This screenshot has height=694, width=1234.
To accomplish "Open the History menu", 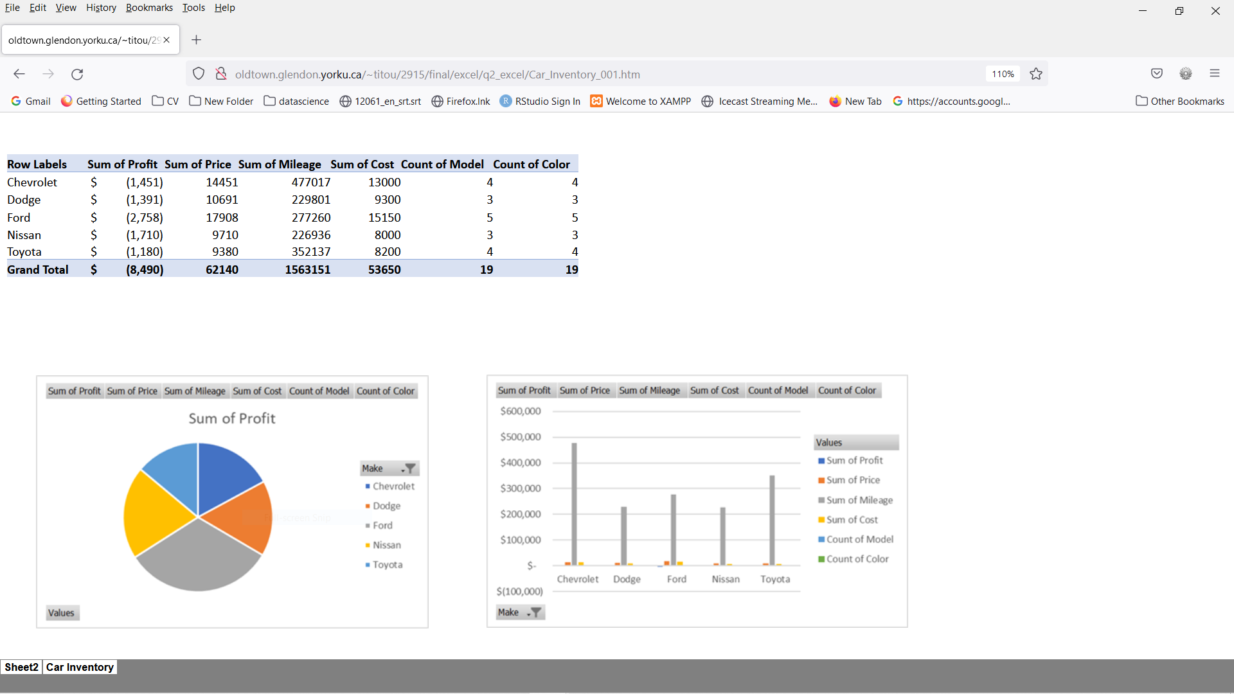I will pos(101,8).
